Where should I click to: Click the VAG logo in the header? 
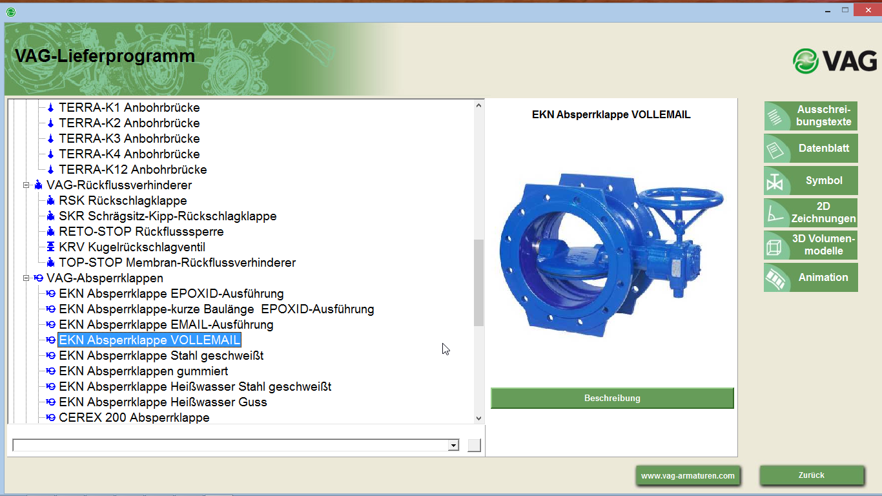click(x=836, y=61)
